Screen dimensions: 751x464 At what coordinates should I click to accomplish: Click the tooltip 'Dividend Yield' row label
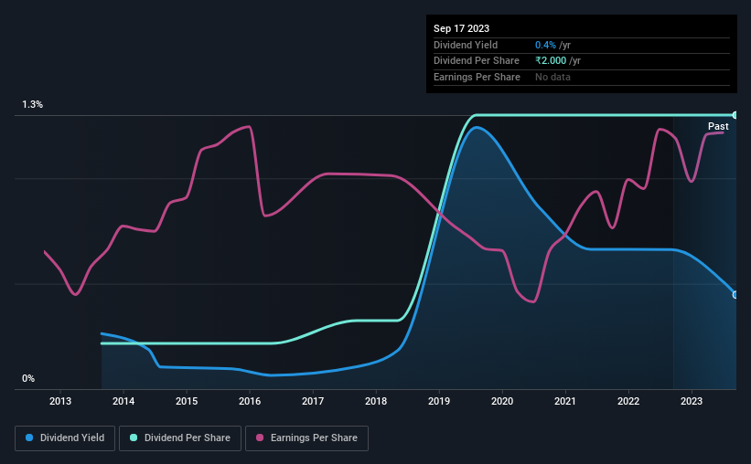tap(466, 45)
